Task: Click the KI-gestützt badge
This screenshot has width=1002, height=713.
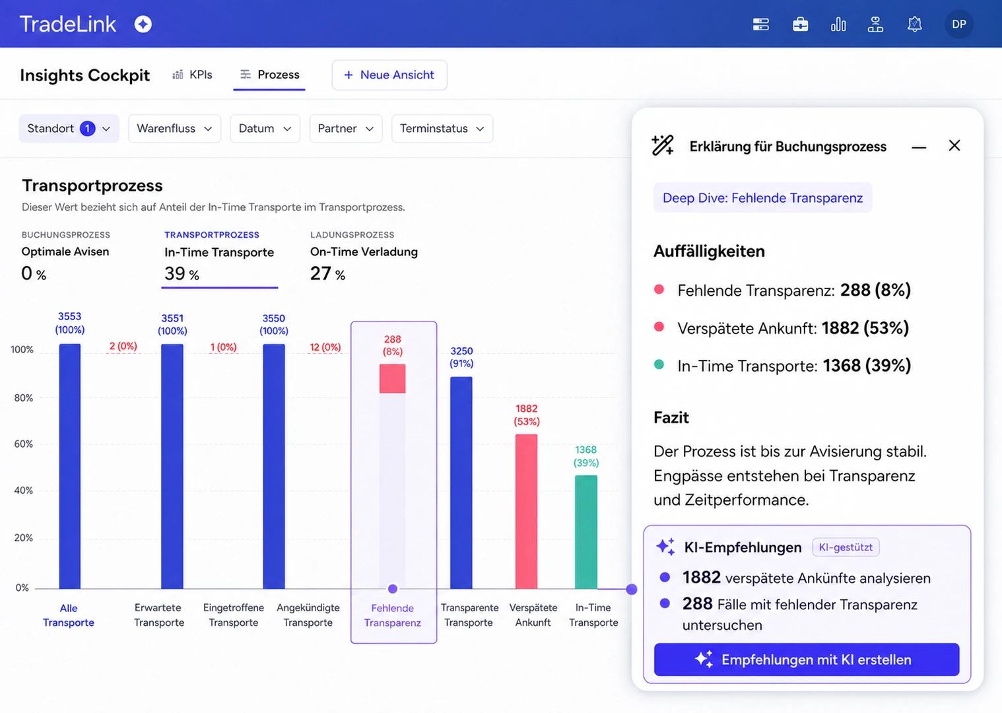Action: pos(846,547)
